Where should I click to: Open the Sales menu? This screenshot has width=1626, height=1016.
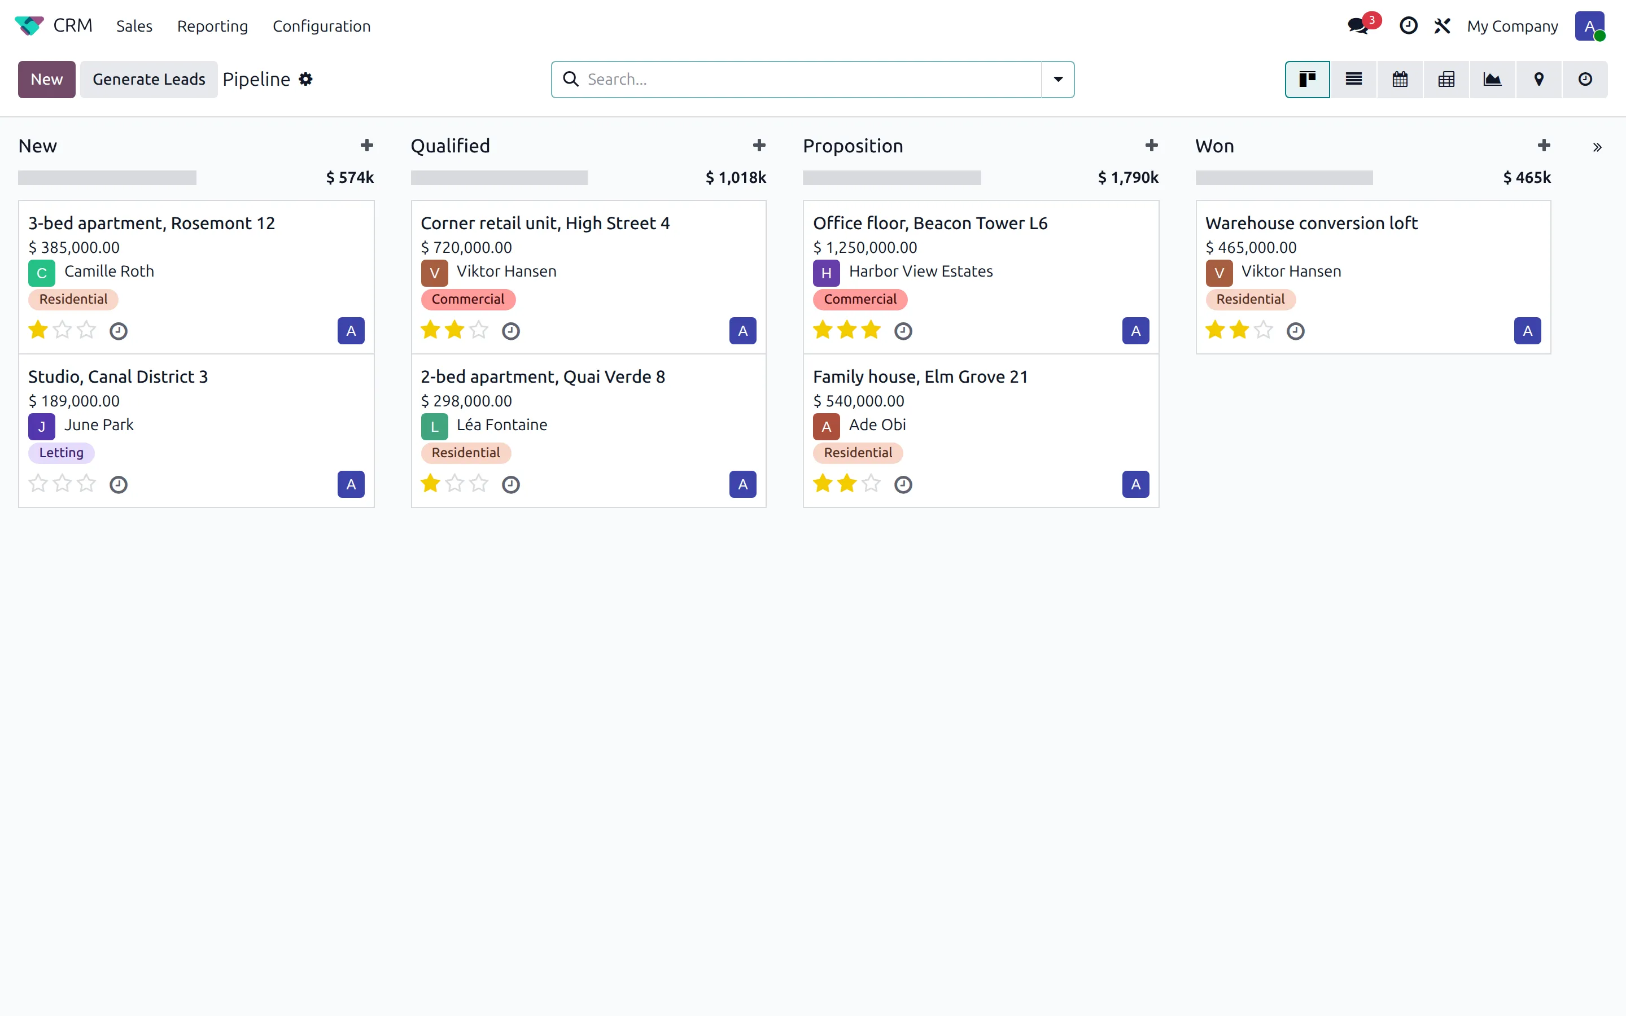pos(134,26)
